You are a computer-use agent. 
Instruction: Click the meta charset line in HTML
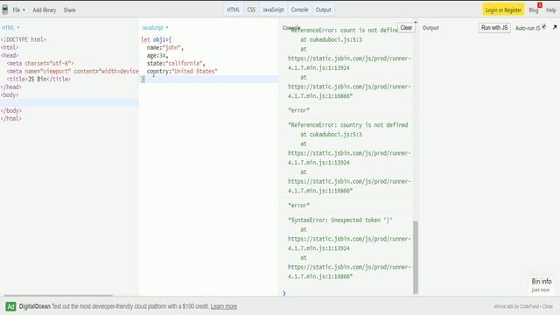point(40,63)
